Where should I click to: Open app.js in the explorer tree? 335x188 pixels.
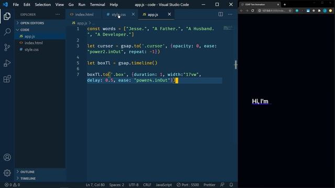point(29,37)
